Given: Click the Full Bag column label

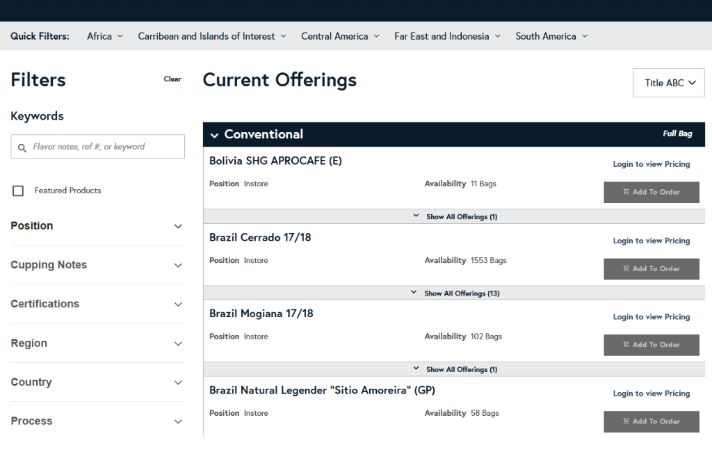Looking at the screenshot, I should [x=677, y=134].
